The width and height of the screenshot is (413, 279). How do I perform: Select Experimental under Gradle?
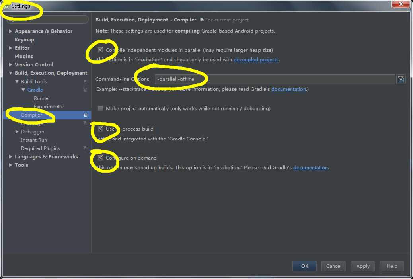[49, 106]
